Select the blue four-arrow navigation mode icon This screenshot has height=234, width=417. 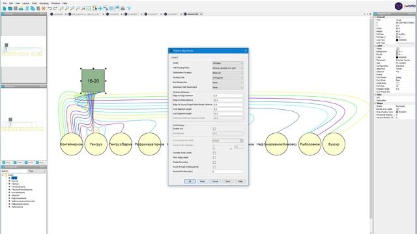(100, 8)
